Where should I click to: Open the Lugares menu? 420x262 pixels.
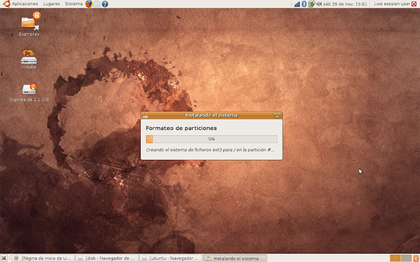(51, 4)
